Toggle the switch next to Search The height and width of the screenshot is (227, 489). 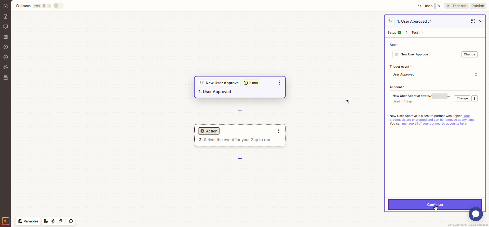[58, 6]
